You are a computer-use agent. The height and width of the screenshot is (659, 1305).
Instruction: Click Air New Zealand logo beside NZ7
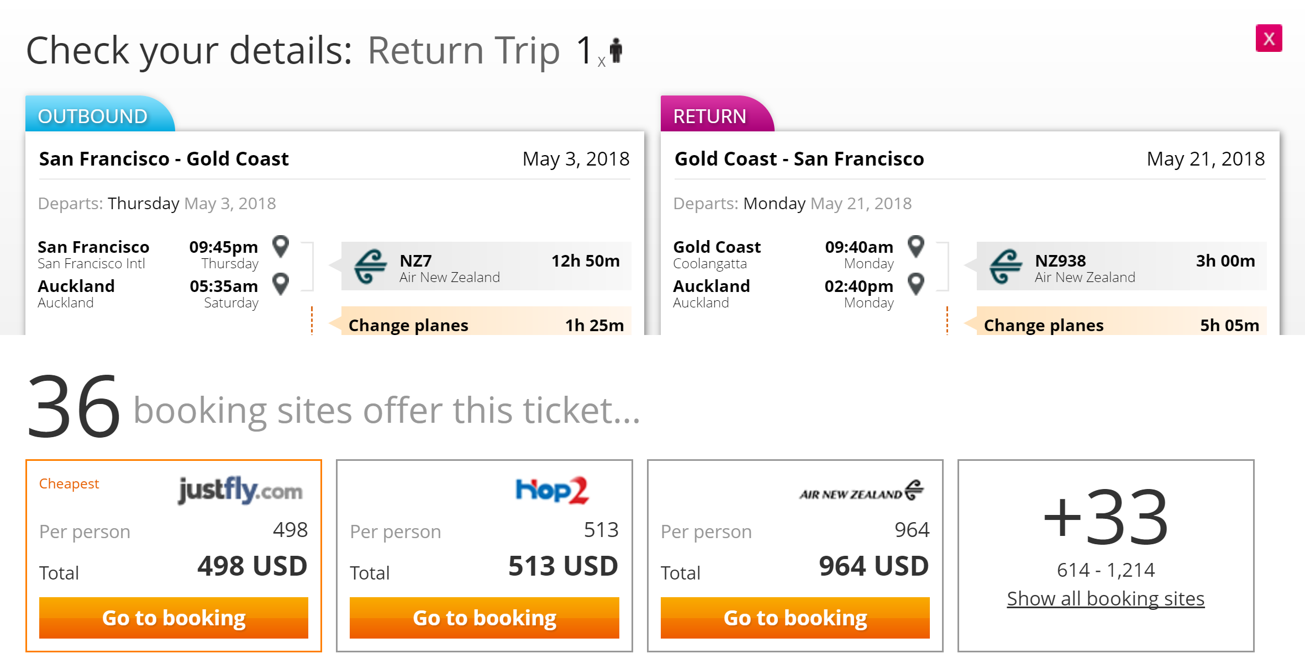pyautogui.click(x=370, y=266)
